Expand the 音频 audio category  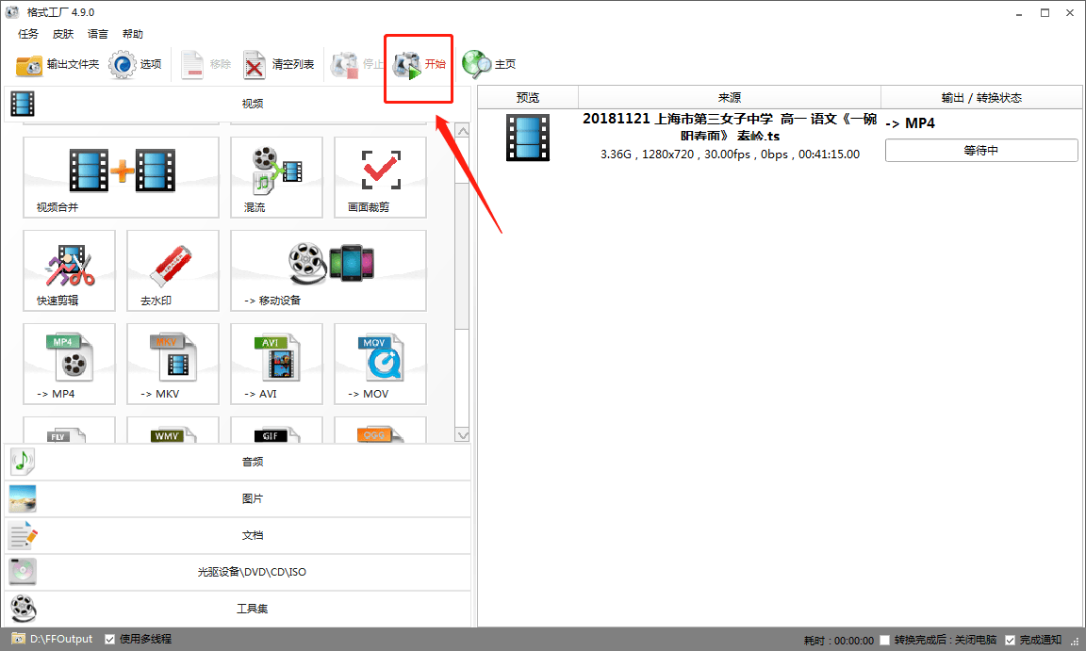(238, 462)
